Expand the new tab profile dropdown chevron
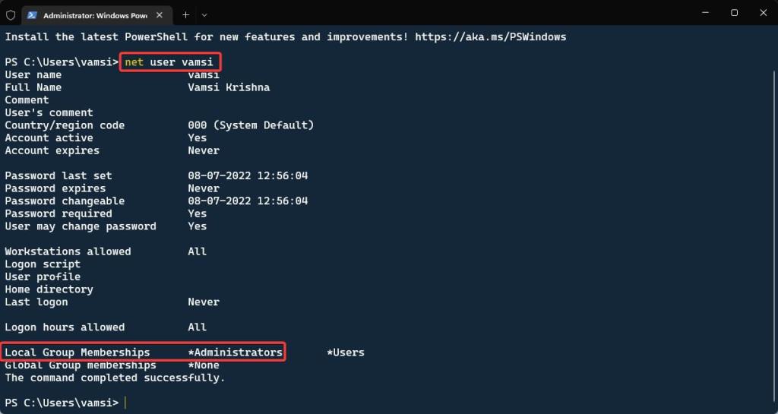This screenshot has width=778, height=414. click(x=204, y=15)
